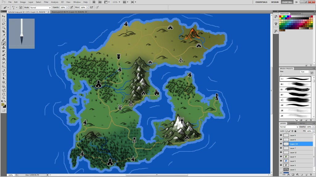Launch Bridge from the application bar
Screen dimensions: 316x177
[94, 2]
